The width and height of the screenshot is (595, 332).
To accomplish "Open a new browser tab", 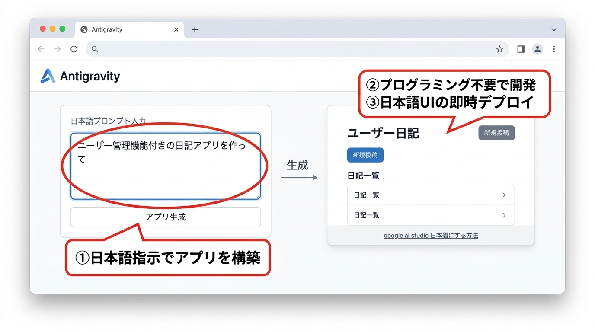I will (x=194, y=29).
